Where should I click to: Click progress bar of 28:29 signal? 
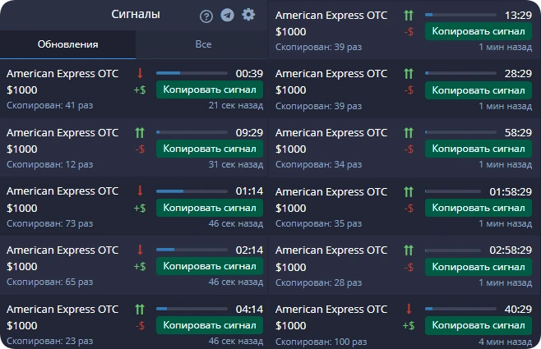[x=460, y=73]
